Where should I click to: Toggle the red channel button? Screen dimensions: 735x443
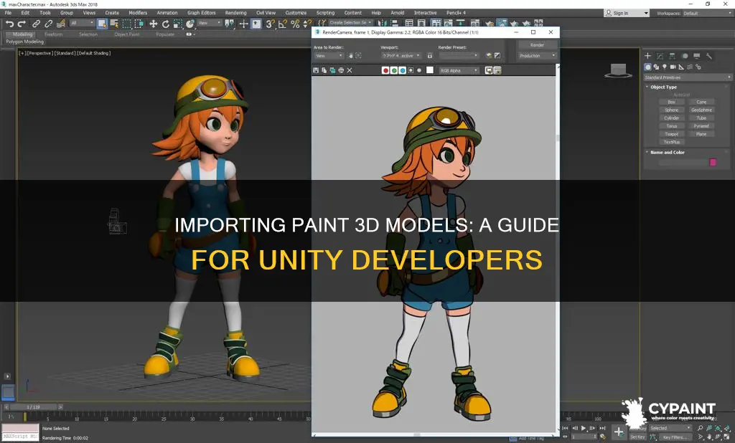click(x=385, y=71)
